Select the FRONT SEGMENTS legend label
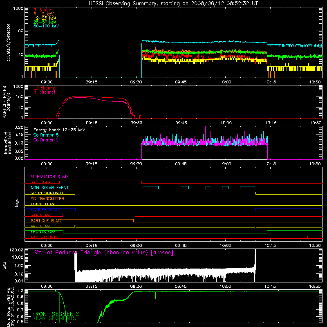The width and height of the screenshot is (327, 327). tap(56, 314)
